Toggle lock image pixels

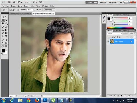click(x=115, y=37)
